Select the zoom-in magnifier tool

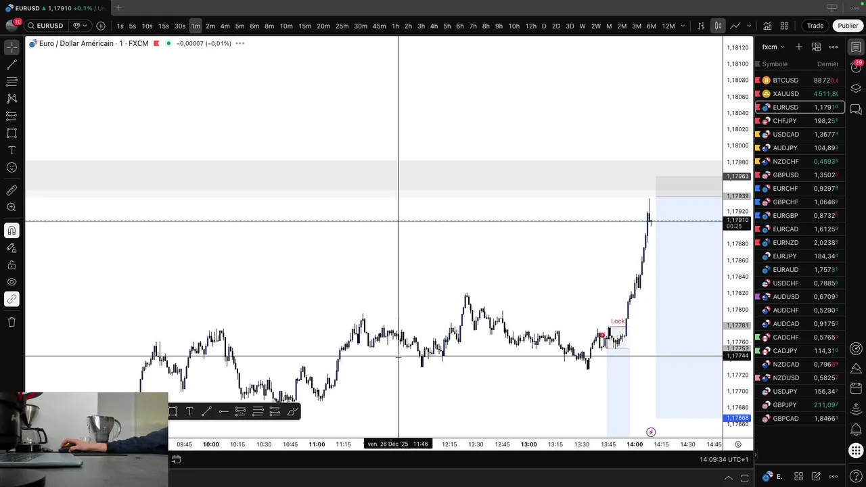[12, 208]
